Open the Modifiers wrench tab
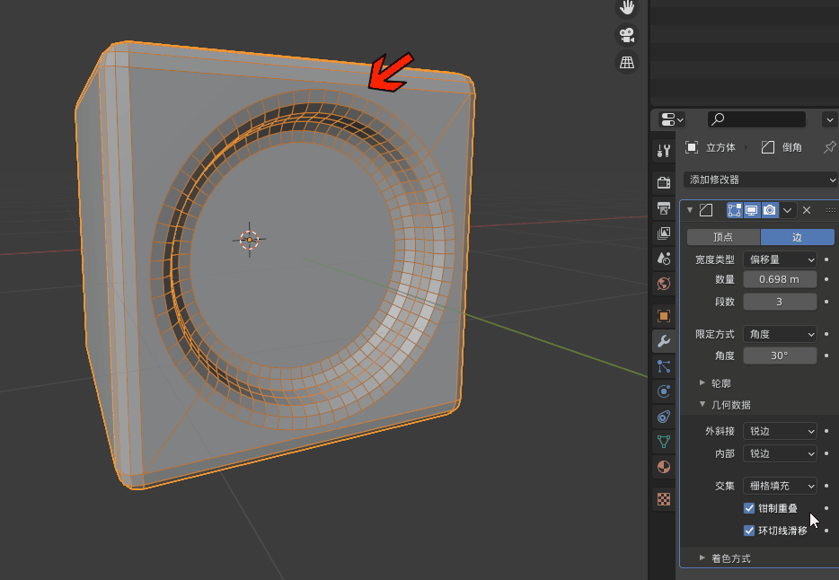Image resolution: width=839 pixels, height=580 pixels. [664, 341]
